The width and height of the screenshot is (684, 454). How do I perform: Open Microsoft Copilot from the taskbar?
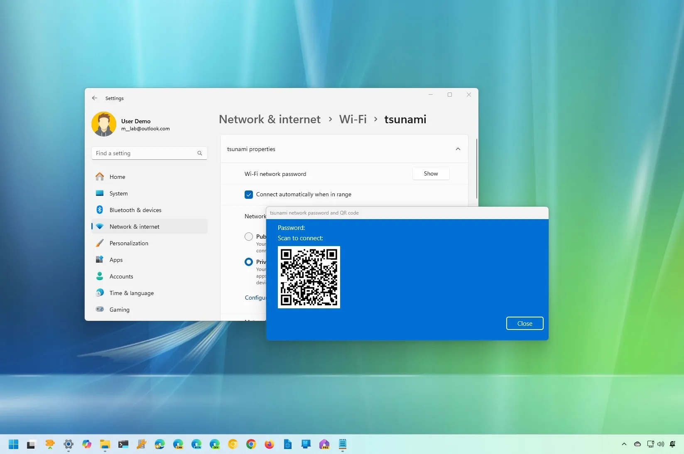pyautogui.click(x=86, y=444)
